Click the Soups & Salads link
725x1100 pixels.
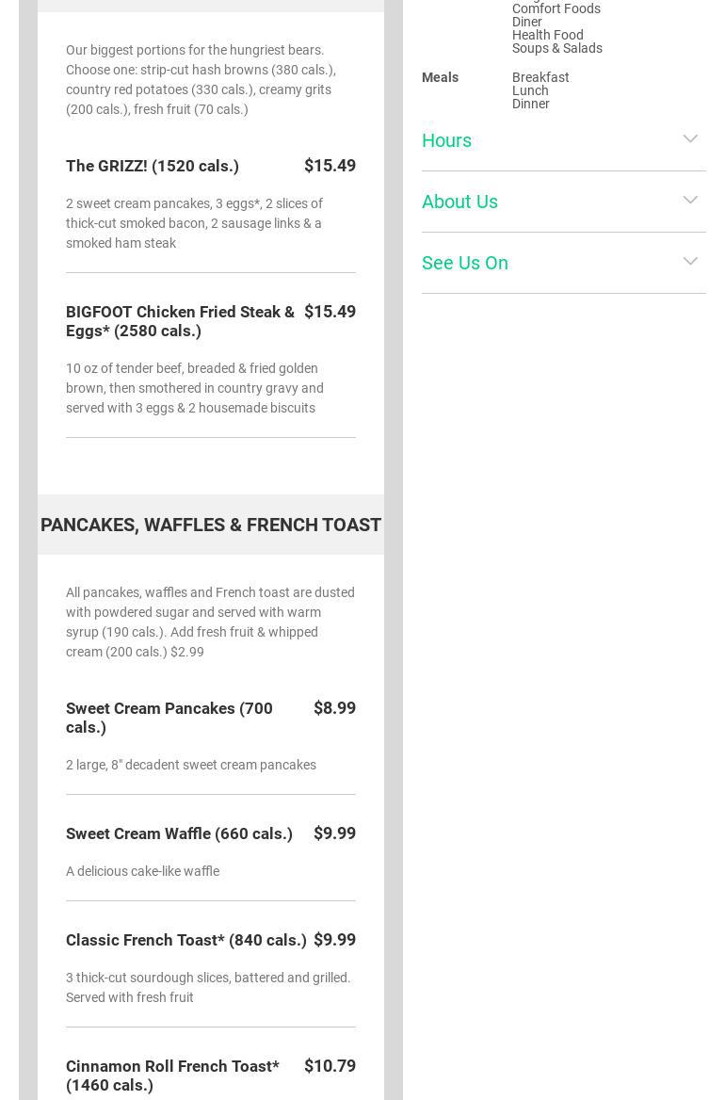click(x=556, y=48)
